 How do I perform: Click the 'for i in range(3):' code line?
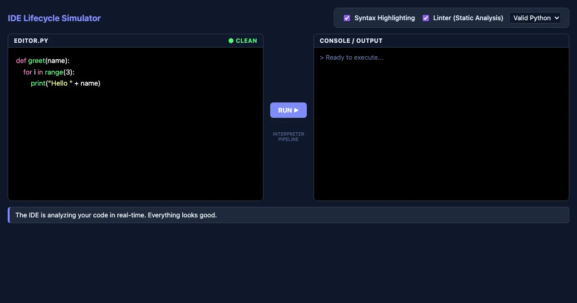click(x=49, y=72)
